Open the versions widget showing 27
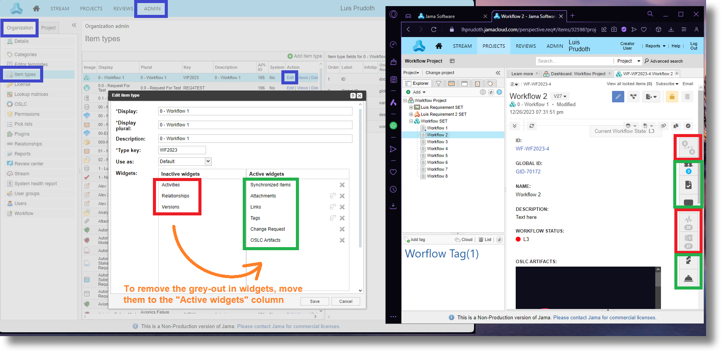The image size is (721, 351). click(x=688, y=241)
